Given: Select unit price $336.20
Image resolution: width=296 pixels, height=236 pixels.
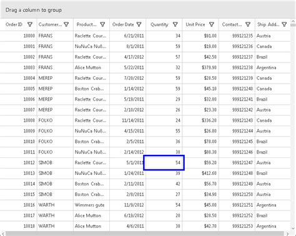Looking at the screenshot, I should (x=200, y=120).
